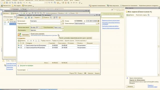Viewport: 160px width, 90px height.
Task: Open Кадровое планирование toolbar item
Action: tap(97, 5)
